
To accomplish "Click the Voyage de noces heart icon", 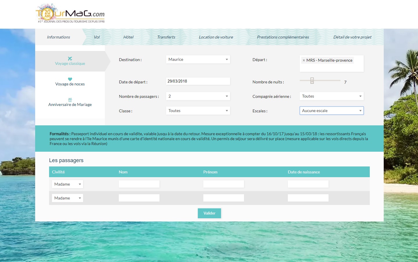I will [x=70, y=79].
